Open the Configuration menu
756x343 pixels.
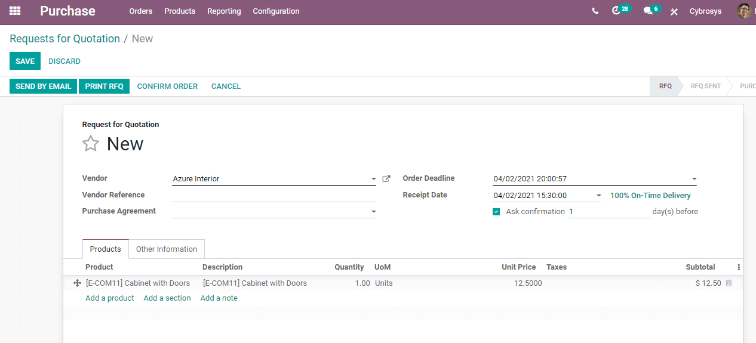pos(276,11)
